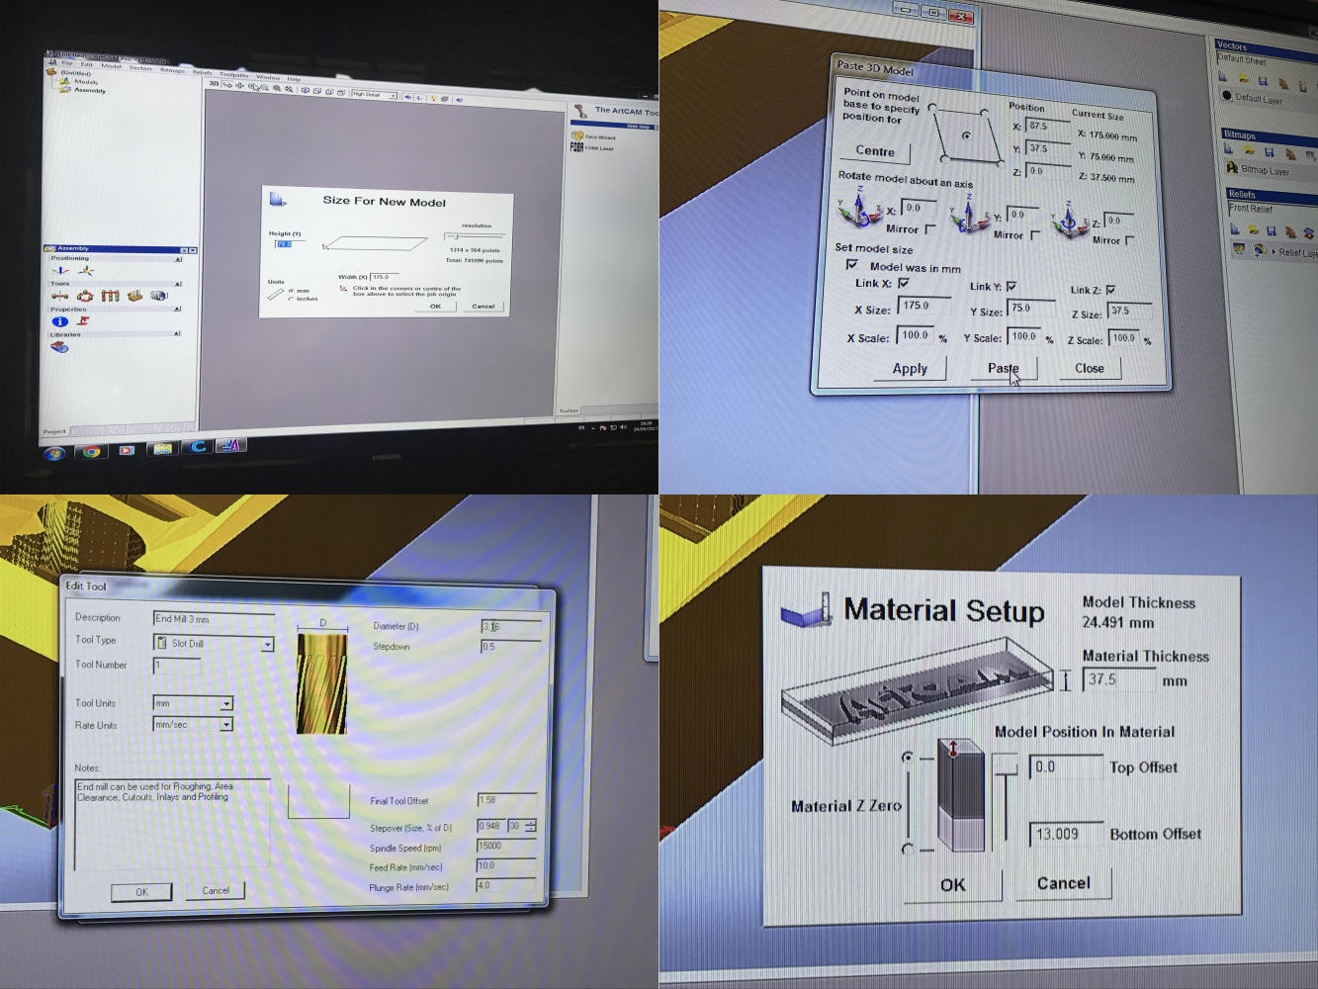Collapse the Tools section of the Assembly panel
The image size is (1318, 989).
pos(178,284)
